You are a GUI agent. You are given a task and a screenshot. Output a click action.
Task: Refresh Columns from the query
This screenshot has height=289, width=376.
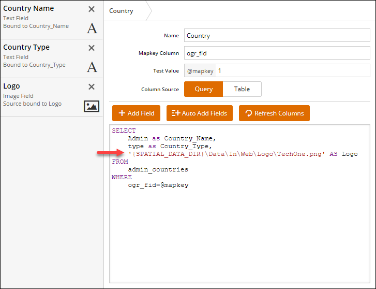coord(274,113)
